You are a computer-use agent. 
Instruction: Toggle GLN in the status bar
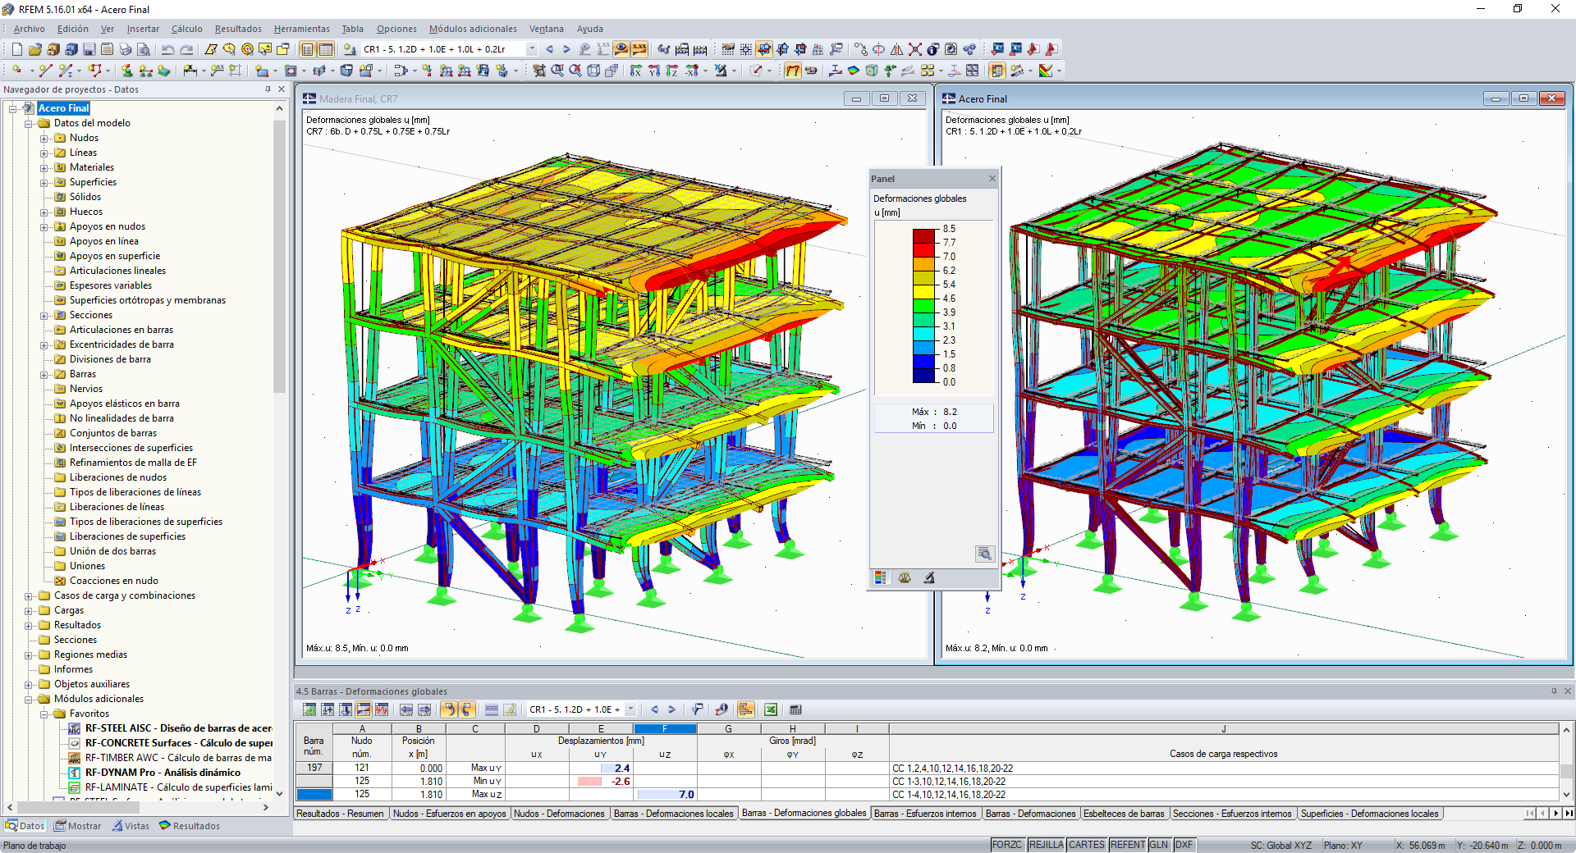[x=1159, y=845]
